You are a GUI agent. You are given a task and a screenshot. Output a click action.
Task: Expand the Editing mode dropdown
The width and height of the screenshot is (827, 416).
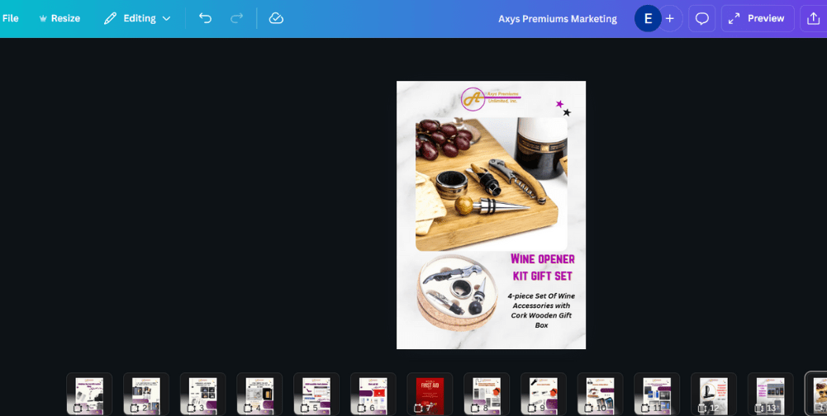click(x=137, y=18)
